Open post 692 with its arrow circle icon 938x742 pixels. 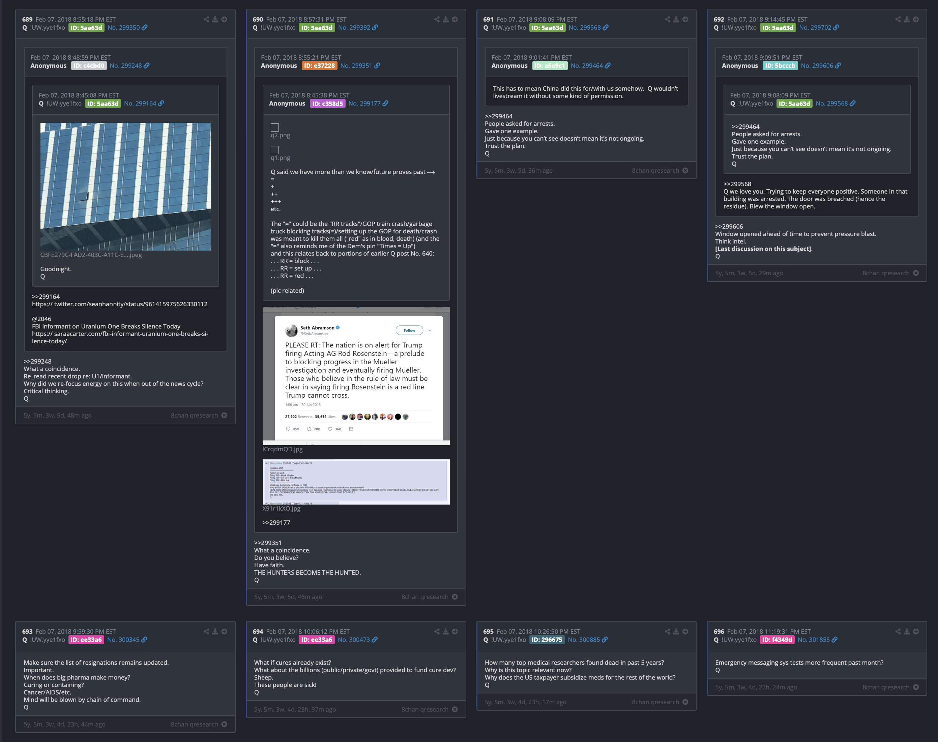(x=916, y=19)
